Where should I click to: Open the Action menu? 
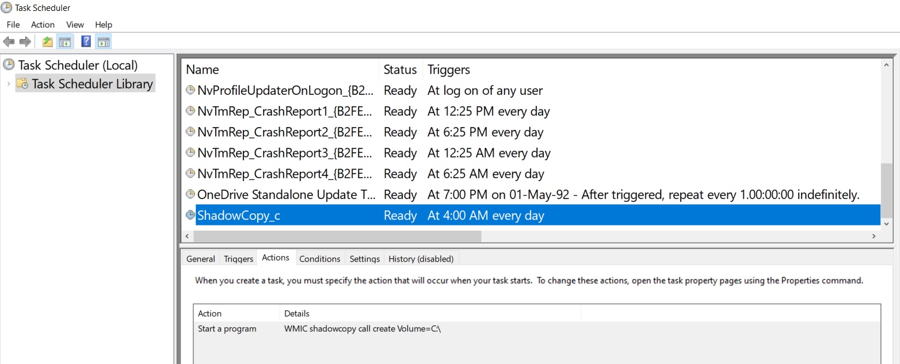coord(43,25)
